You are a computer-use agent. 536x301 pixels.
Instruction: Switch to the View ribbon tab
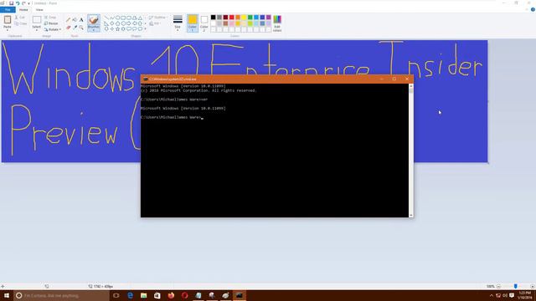tap(39, 9)
